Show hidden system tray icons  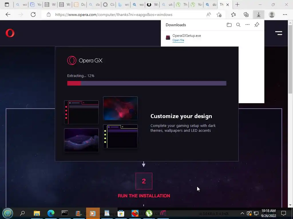tap(242, 213)
